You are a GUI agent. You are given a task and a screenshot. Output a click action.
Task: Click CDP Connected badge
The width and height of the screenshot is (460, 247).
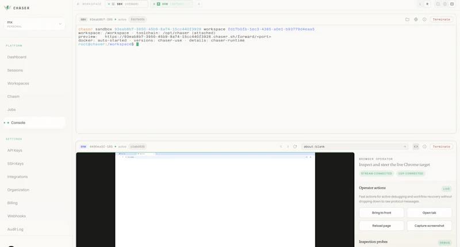[x=411, y=173]
